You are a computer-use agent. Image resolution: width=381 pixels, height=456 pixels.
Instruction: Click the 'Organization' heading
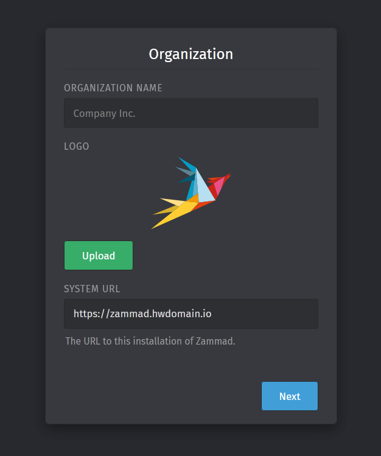click(191, 54)
